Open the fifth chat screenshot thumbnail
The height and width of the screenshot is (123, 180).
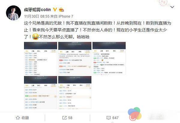[75, 92]
